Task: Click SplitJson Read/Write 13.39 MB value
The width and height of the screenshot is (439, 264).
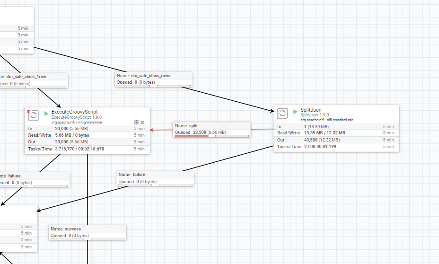Action: pos(325,133)
